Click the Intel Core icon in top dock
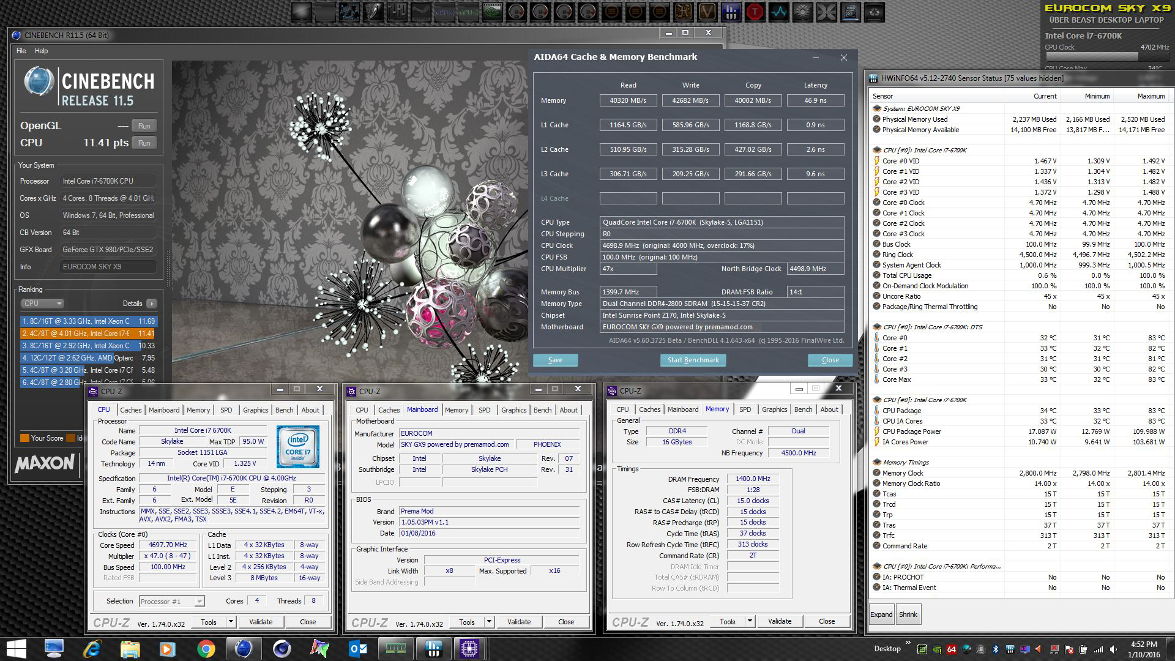 click(x=851, y=12)
